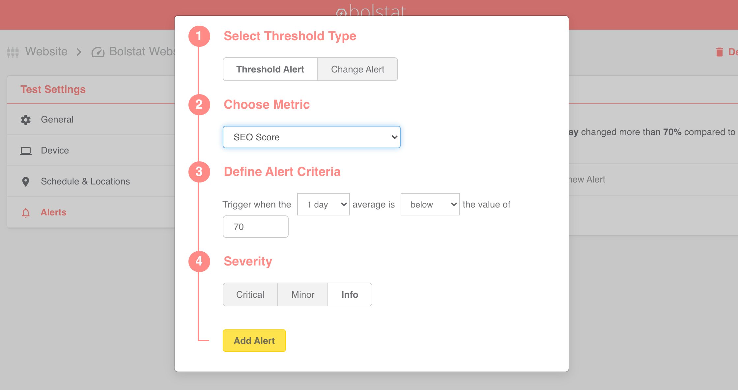This screenshot has width=738, height=390.
Task: Click the Alerts bell icon
Action: [x=26, y=213]
